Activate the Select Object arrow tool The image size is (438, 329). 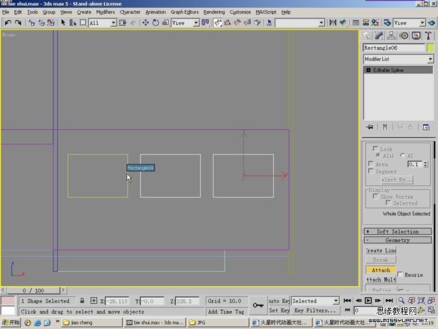tap(63, 22)
